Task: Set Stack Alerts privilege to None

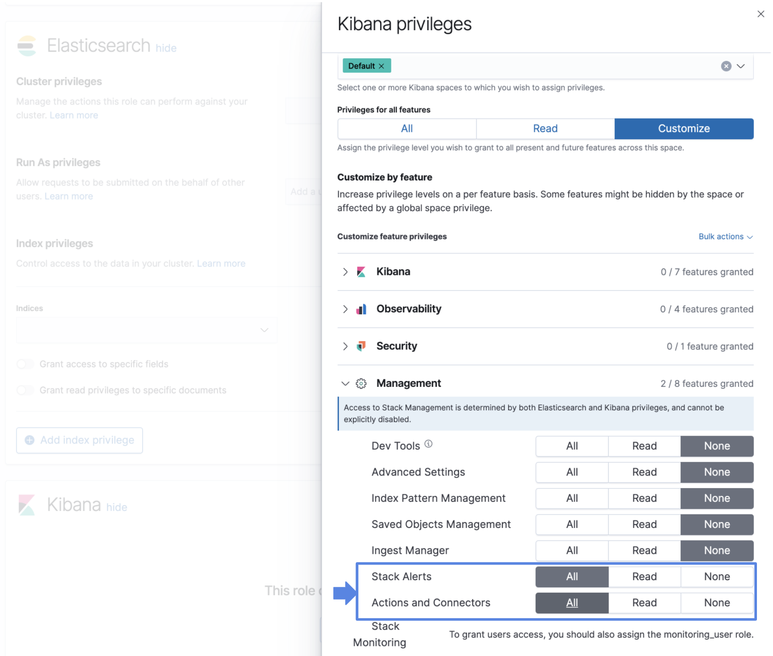Action: (717, 577)
